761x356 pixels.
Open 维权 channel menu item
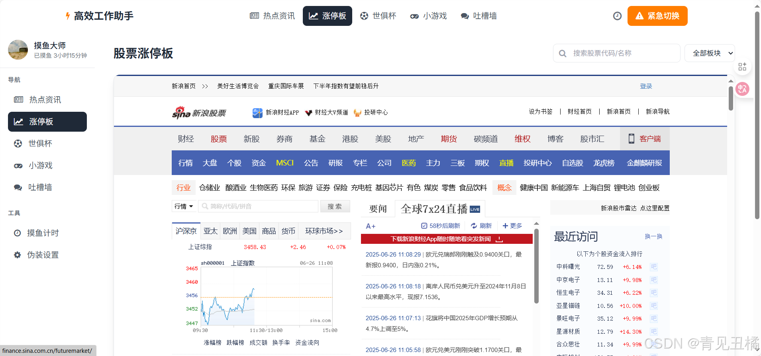(522, 139)
